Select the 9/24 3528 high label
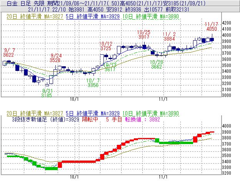The image size is (240, 182). (x=55, y=58)
